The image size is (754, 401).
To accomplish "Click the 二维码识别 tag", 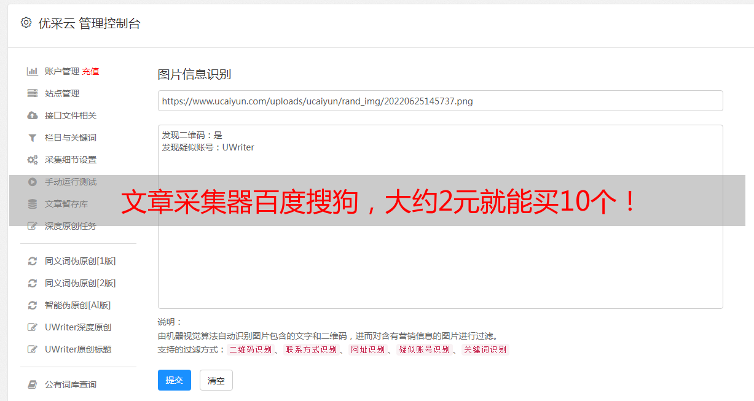I will pyautogui.click(x=250, y=349).
